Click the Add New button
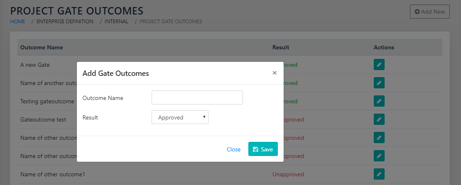The width and height of the screenshot is (461, 185). click(x=429, y=12)
